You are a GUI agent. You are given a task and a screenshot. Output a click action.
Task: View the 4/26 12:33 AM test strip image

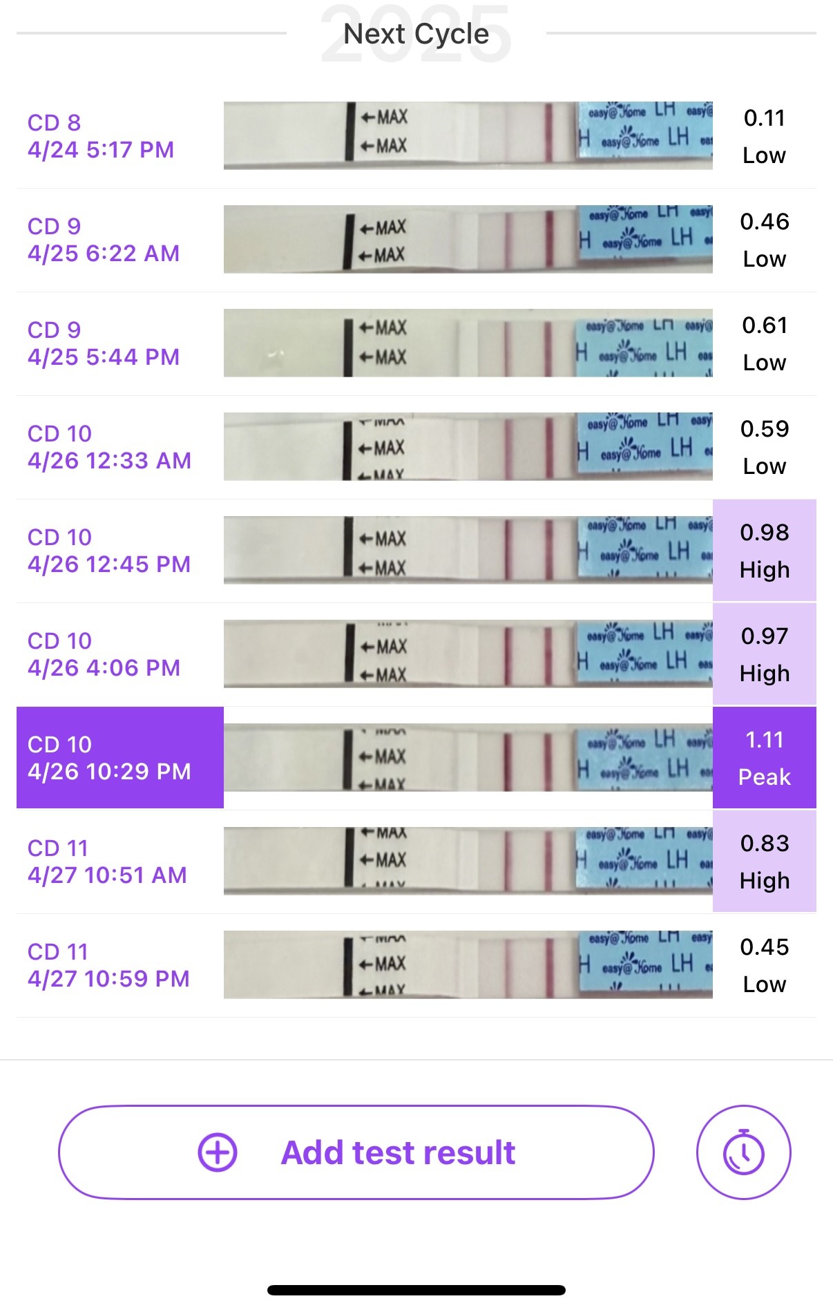(x=468, y=447)
